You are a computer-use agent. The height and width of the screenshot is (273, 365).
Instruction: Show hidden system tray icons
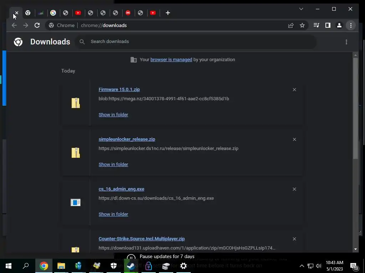tap(302, 266)
